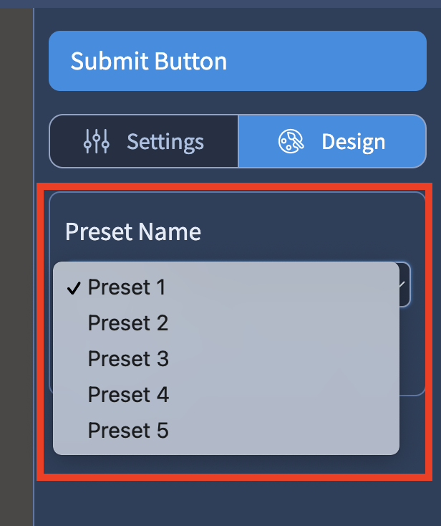Screen dimensions: 441x526
Task: Switch to the Settings tab
Action: tap(144, 141)
